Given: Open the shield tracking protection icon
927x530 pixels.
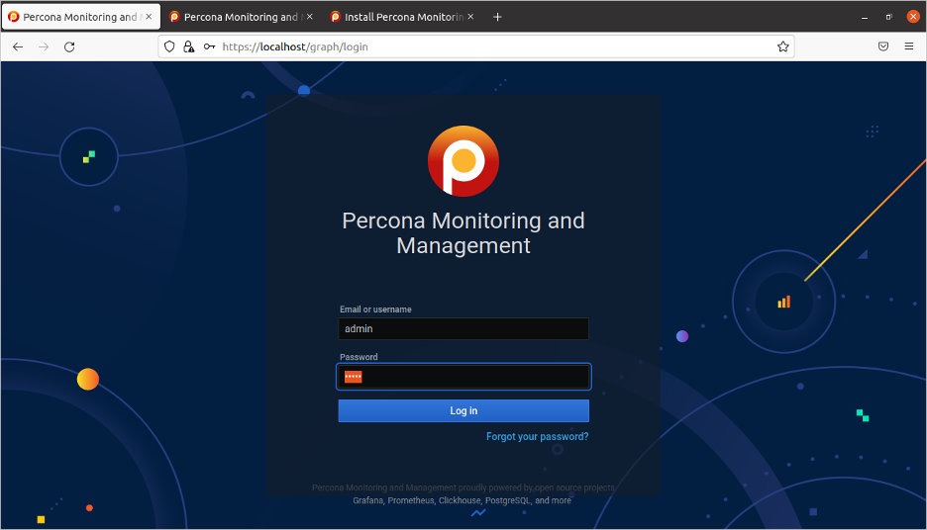Looking at the screenshot, I should pyautogui.click(x=169, y=46).
